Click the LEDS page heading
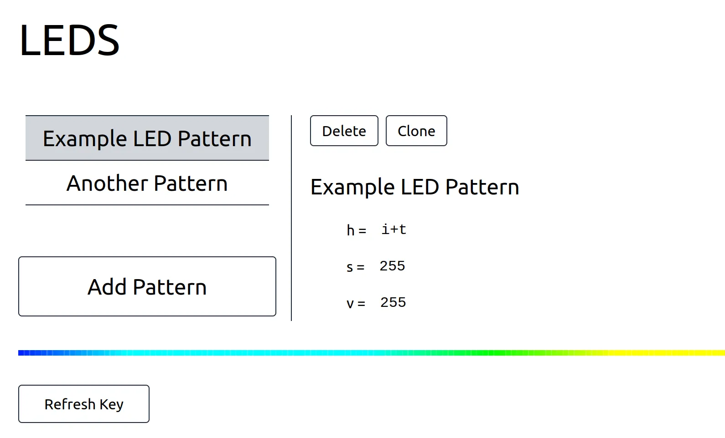 coord(69,40)
